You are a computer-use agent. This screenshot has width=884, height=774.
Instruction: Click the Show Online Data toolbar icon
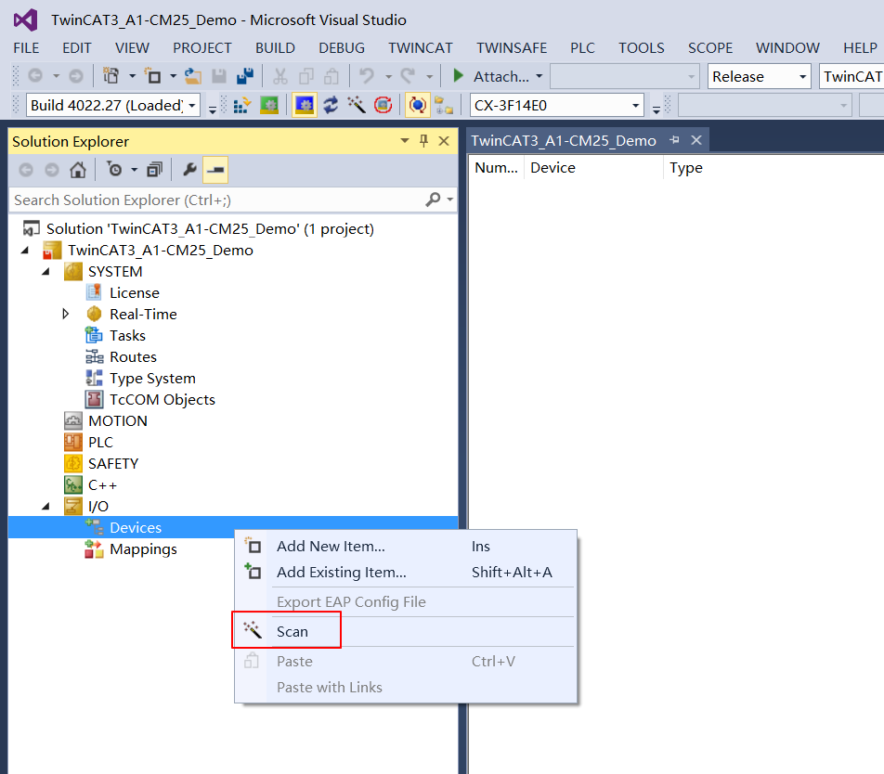tap(417, 105)
